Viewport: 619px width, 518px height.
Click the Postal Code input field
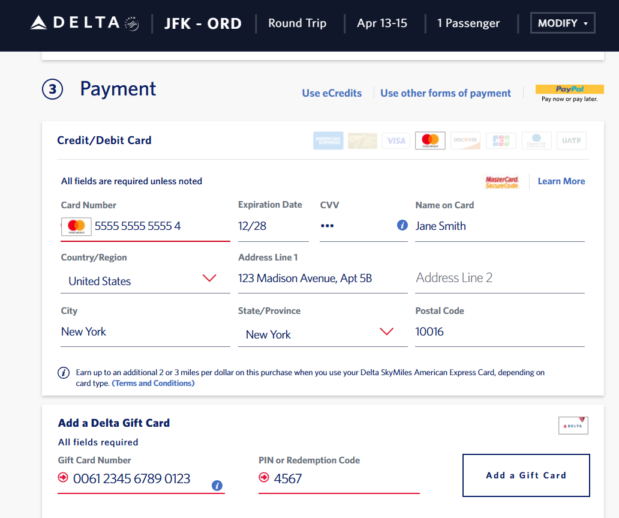click(499, 332)
